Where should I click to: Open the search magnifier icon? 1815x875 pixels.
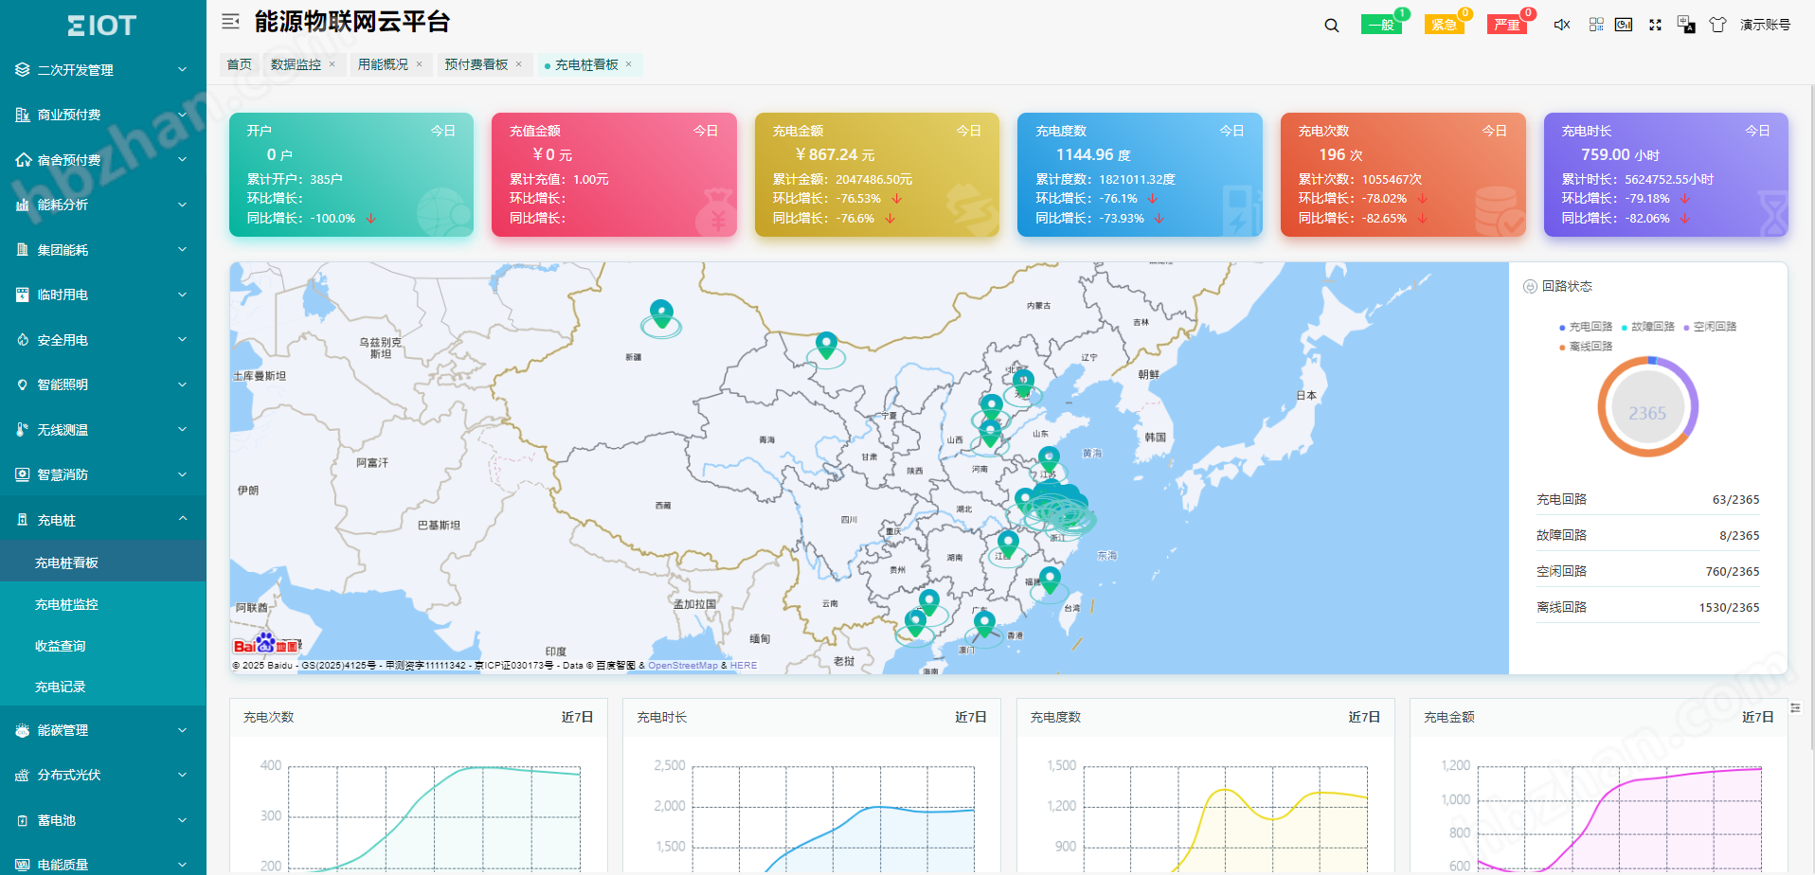[x=1332, y=26]
